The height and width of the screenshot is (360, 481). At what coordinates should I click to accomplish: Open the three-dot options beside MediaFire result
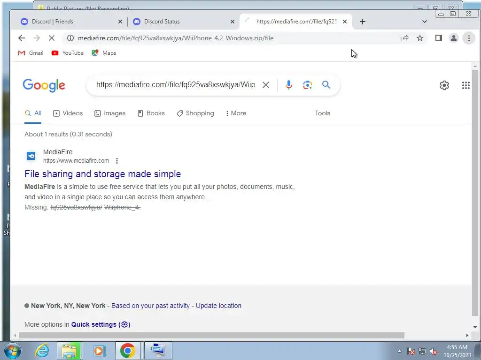pos(117,161)
